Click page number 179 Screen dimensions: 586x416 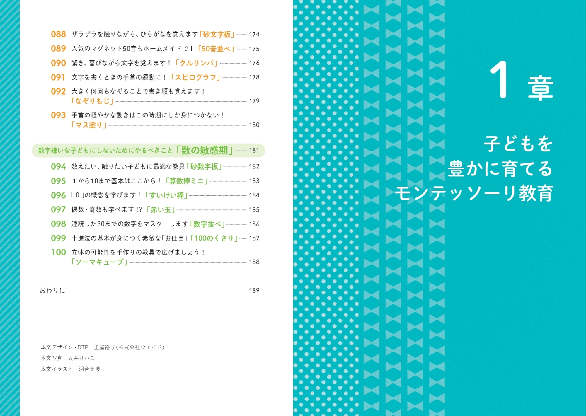click(x=254, y=101)
